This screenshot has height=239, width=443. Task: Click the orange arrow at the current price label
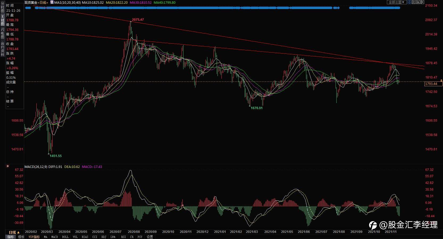coord(441,80)
